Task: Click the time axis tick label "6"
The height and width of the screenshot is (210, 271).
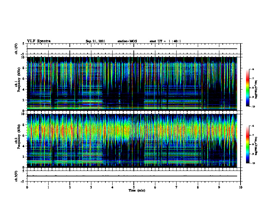Action: (x=155, y=187)
